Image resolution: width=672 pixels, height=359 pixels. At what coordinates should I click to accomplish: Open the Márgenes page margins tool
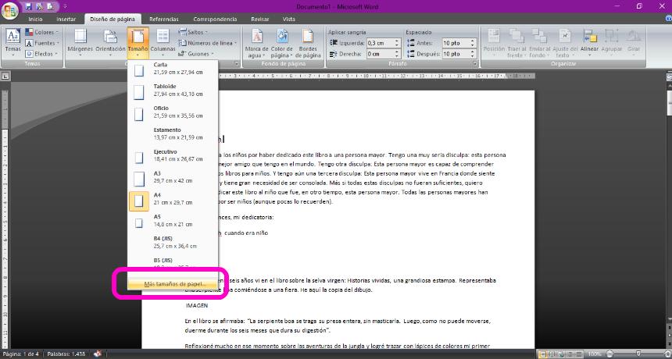80,42
